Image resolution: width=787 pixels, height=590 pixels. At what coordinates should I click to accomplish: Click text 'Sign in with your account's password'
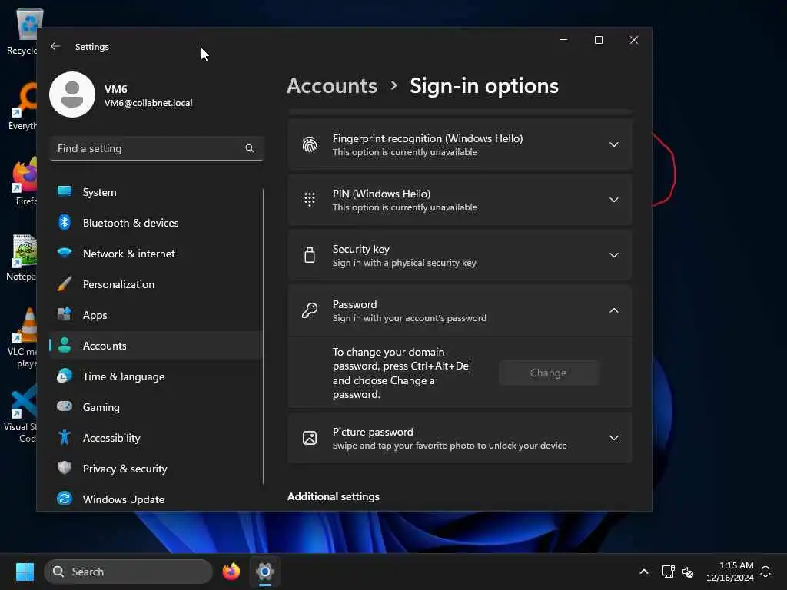click(409, 318)
